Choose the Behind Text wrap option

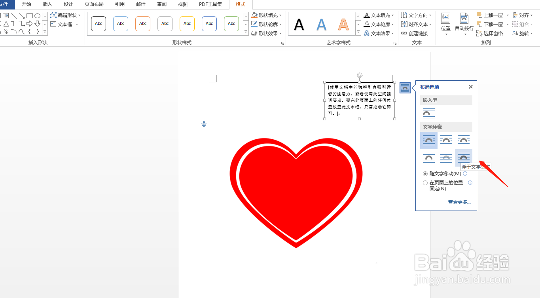click(x=446, y=158)
